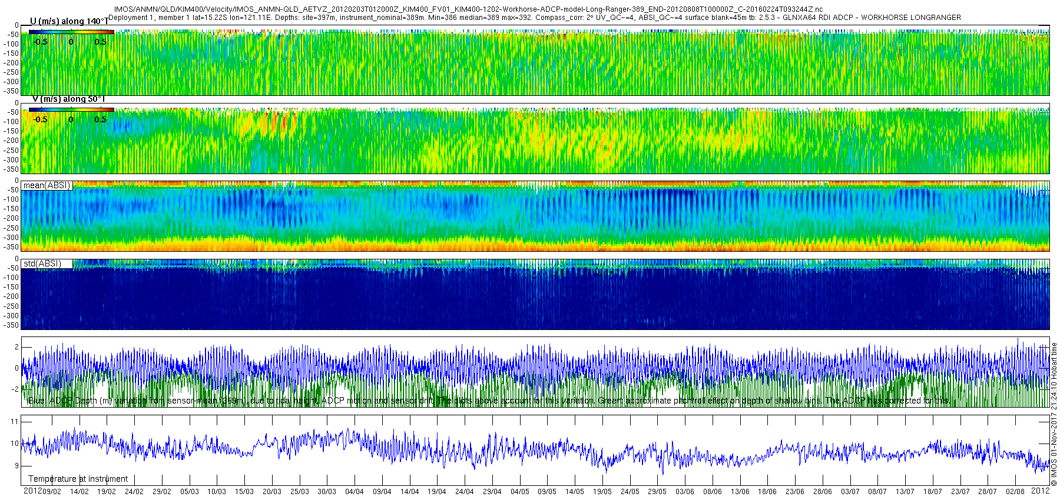Click the '19/04' date tick label

[x=436, y=491]
